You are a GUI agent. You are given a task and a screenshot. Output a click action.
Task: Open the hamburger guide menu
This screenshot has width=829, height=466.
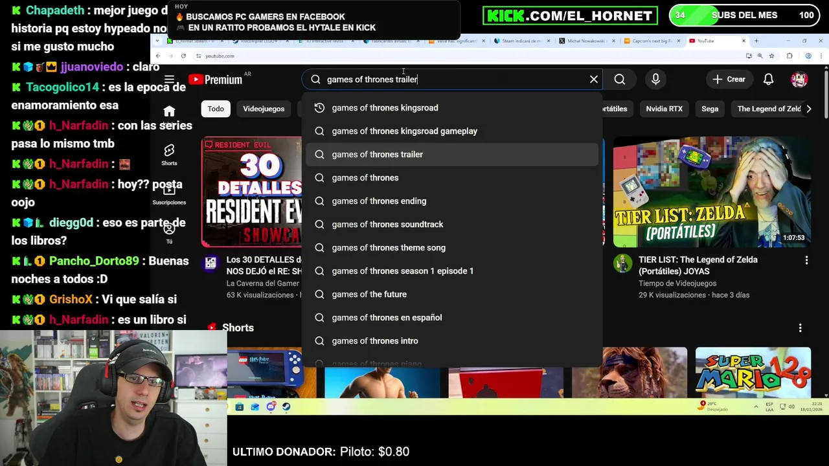[169, 80]
